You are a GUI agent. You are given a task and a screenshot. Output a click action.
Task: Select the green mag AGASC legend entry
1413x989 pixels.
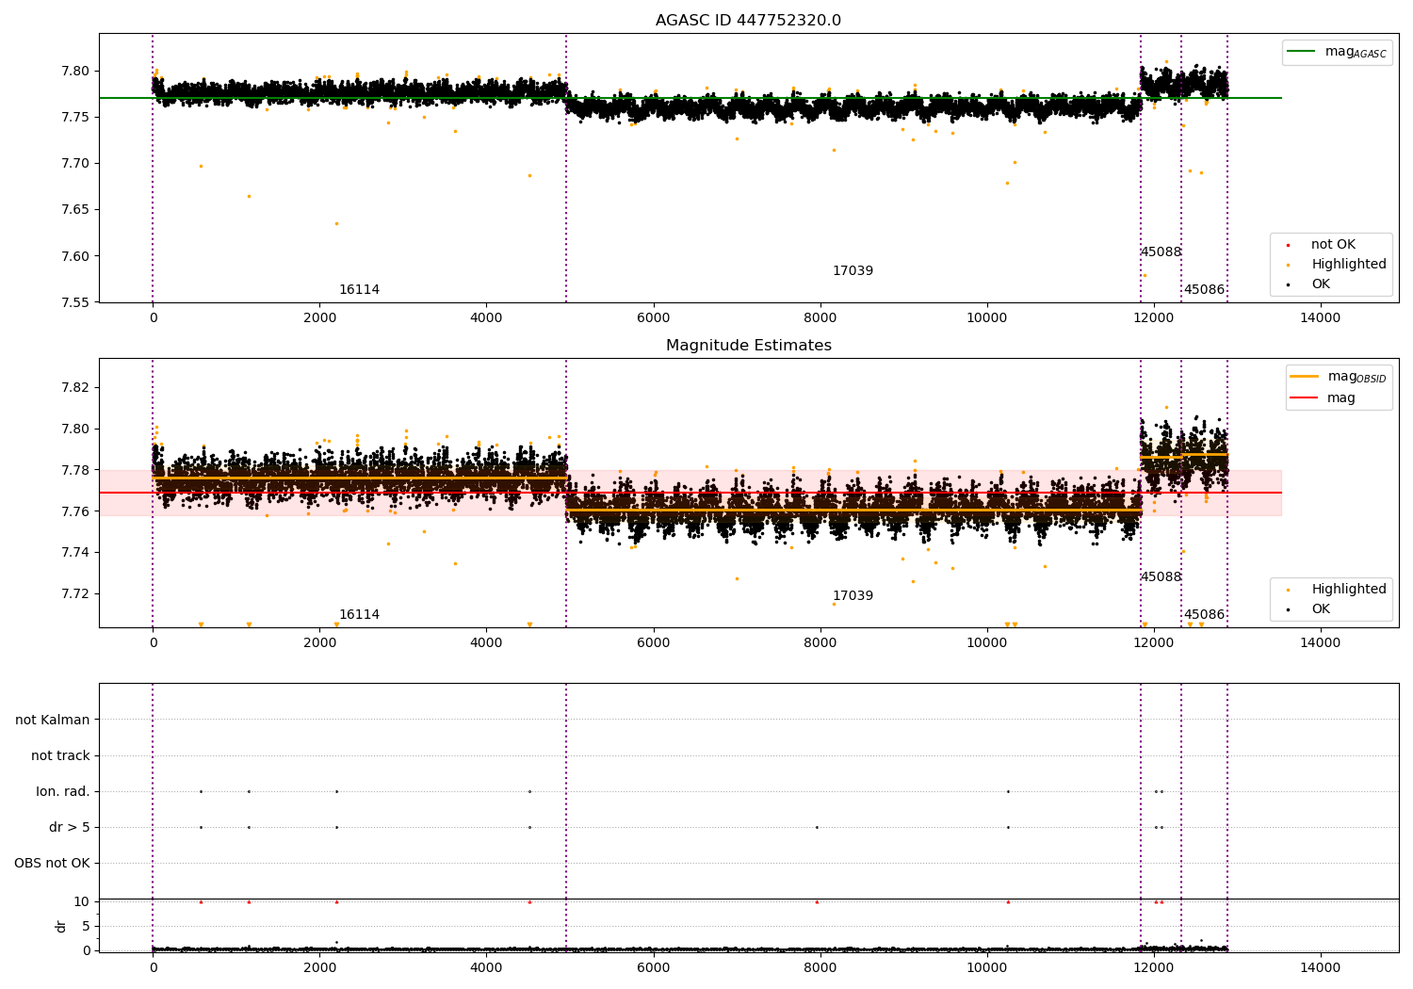(x=1337, y=52)
